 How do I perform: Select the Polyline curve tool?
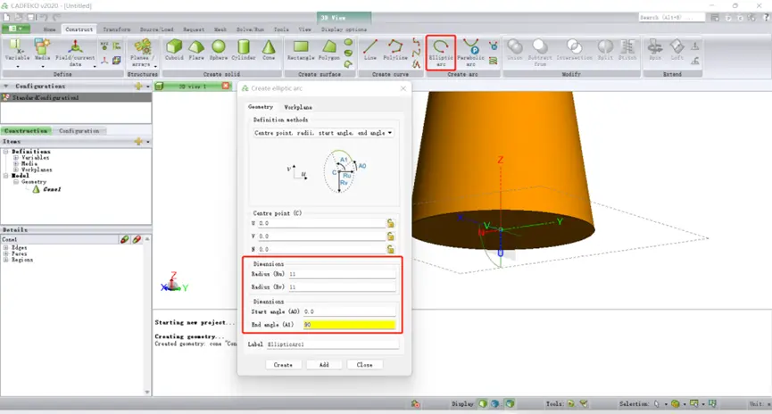coord(395,50)
